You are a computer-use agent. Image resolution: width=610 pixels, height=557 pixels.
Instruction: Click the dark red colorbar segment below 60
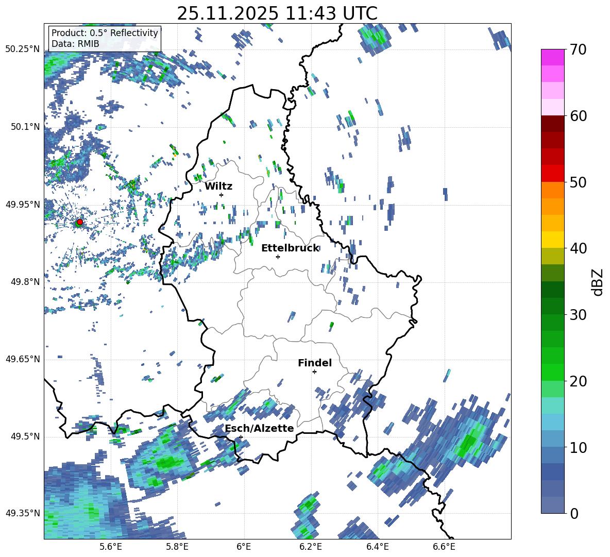552,124
